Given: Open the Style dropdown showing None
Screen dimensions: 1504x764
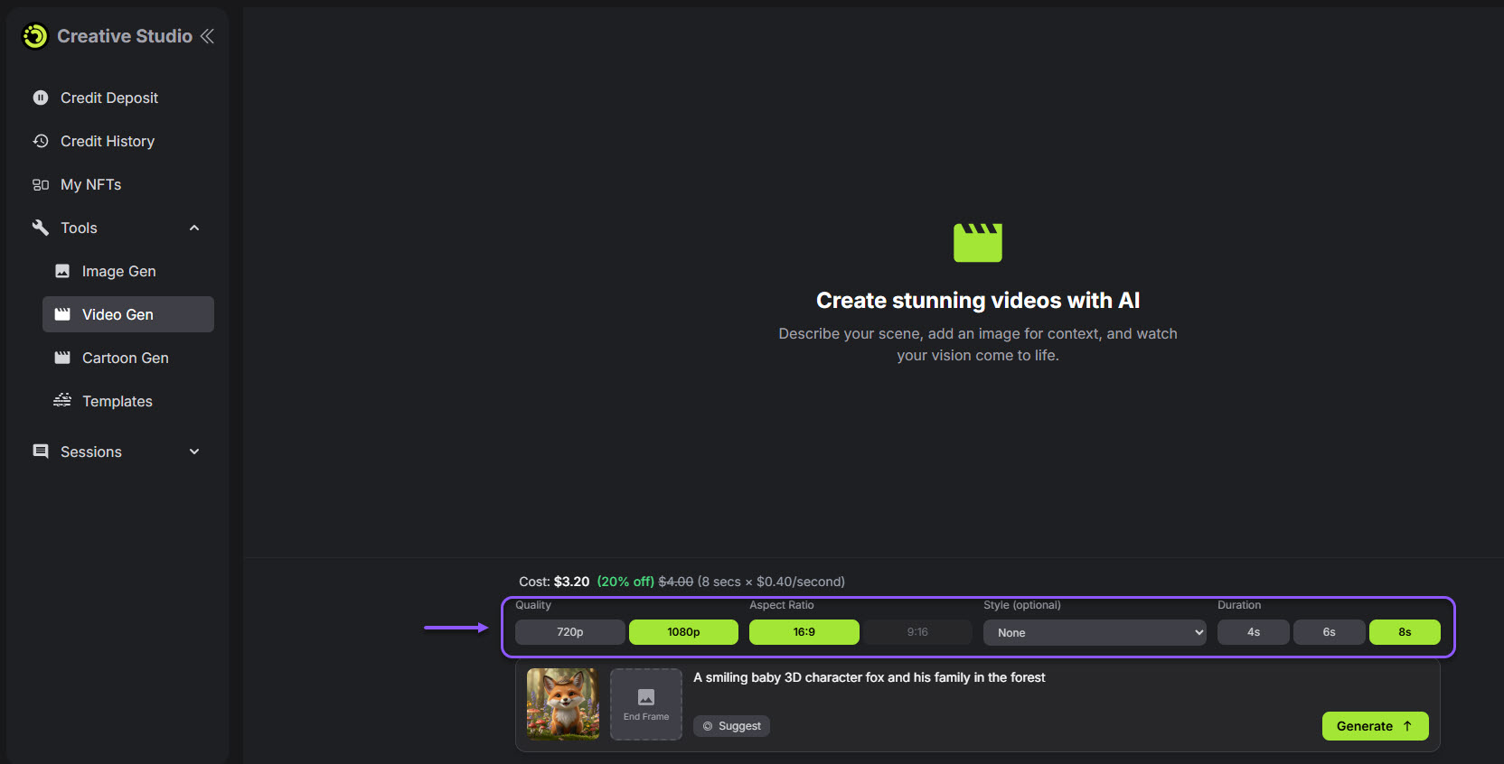Looking at the screenshot, I should coord(1094,632).
